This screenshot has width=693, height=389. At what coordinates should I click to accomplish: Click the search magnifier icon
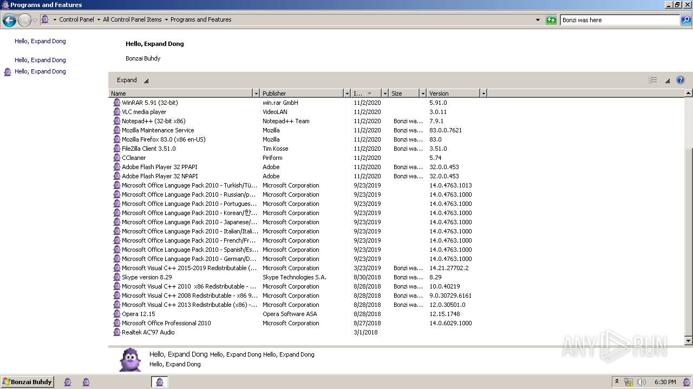(686, 20)
